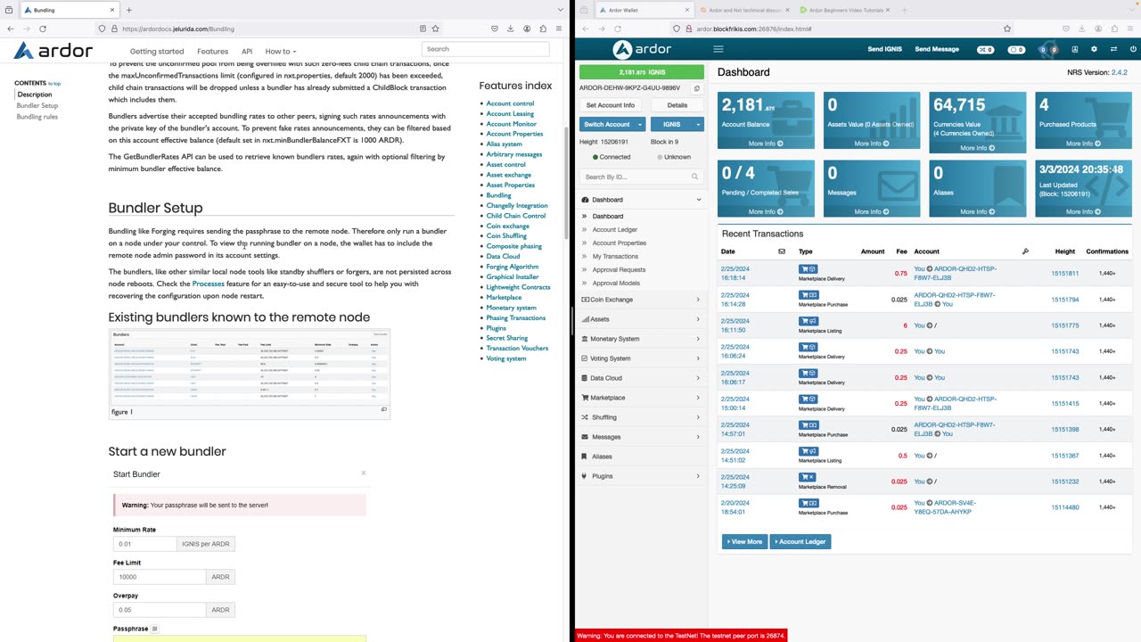The width and height of the screenshot is (1141, 642).
Task: Click search magnifier in Search By ID box
Action: pyautogui.click(x=695, y=177)
